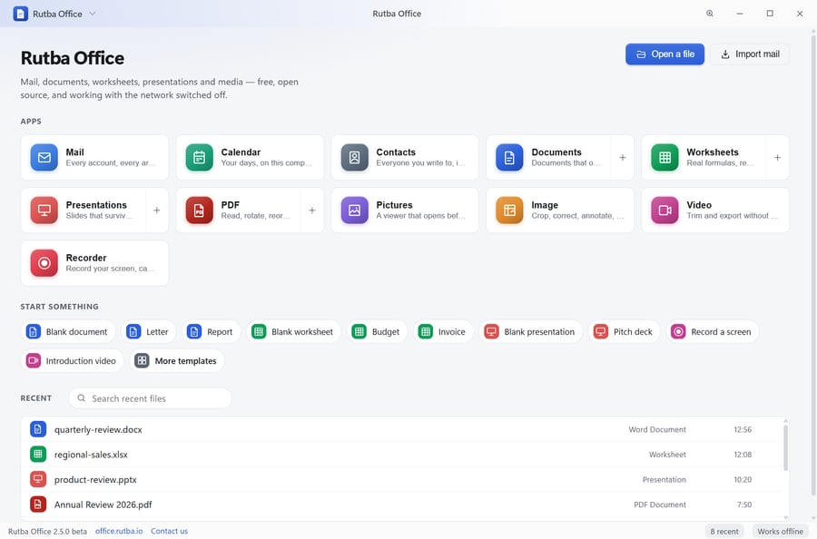Viewport: 817px width, 539px height.
Task: Click the 12:08 time of regional-sales.xlsx
Action: [743, 455]
